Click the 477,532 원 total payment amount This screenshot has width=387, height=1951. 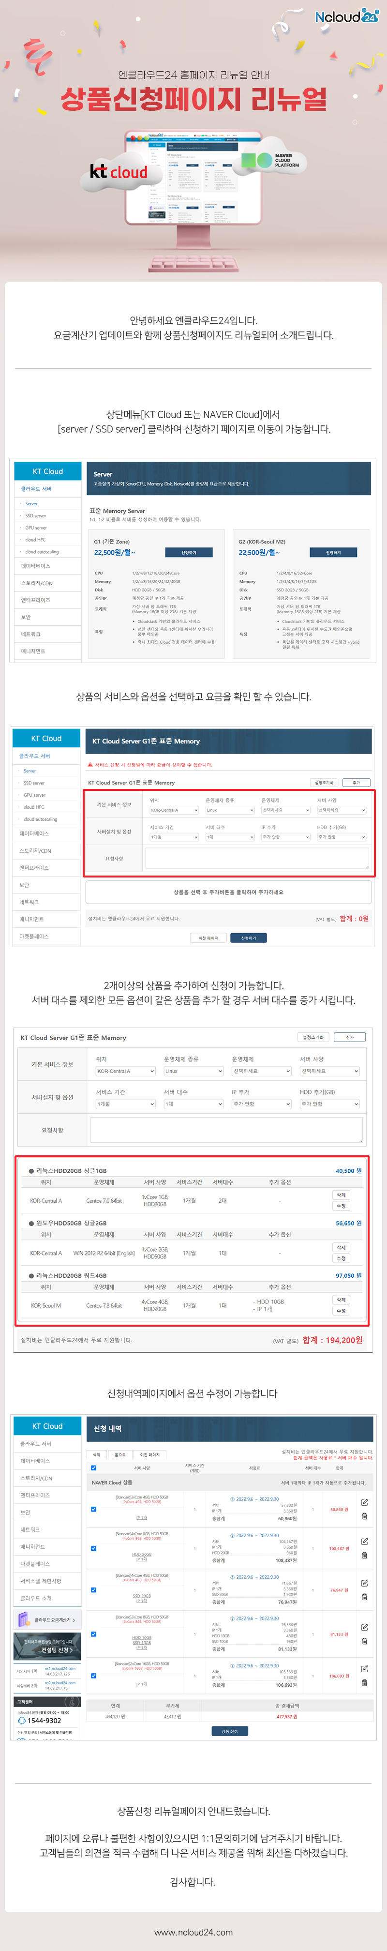coord(287,1716)
